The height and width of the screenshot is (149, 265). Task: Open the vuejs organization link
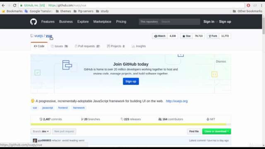coord(39,36)
